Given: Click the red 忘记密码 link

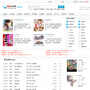Looking at the screenshot, I should 86,2.
